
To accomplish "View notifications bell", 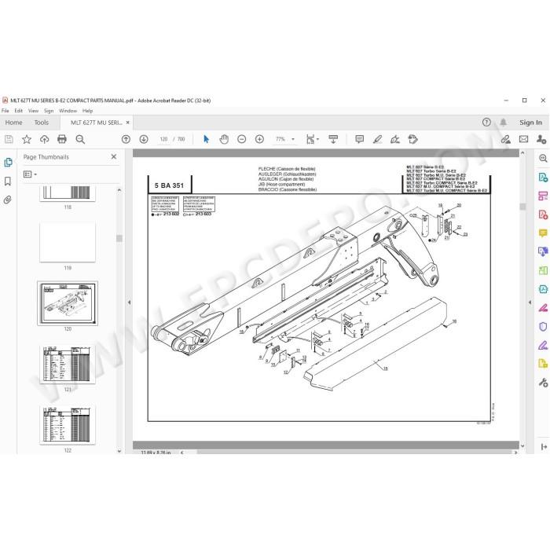I will [504, 122].
